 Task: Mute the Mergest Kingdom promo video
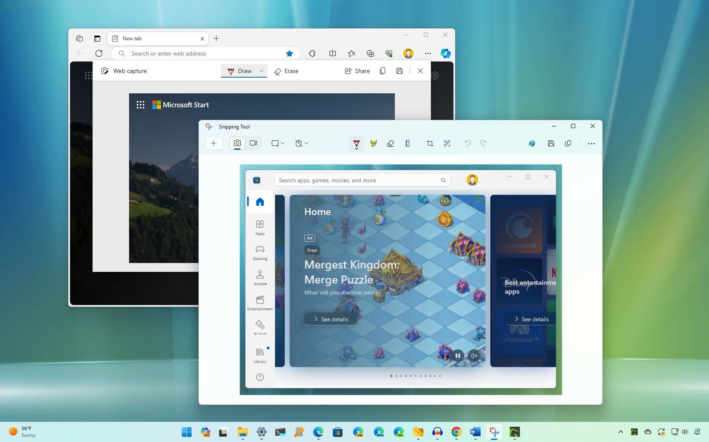click(473, 356)
